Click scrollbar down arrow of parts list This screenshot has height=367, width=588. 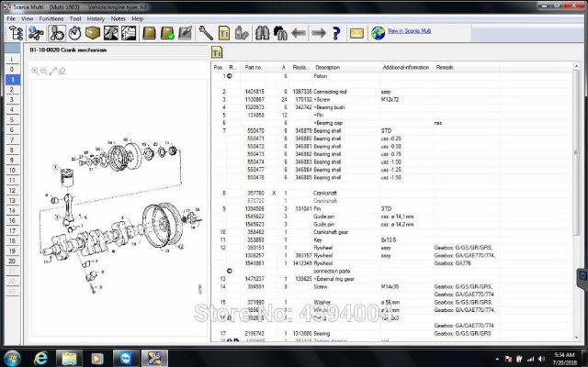pyautogui.click(x=576, y=338)
